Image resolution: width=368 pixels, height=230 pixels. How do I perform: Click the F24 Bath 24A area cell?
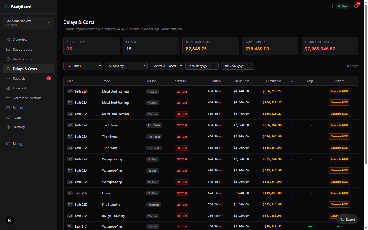click(x=77, y=216)
